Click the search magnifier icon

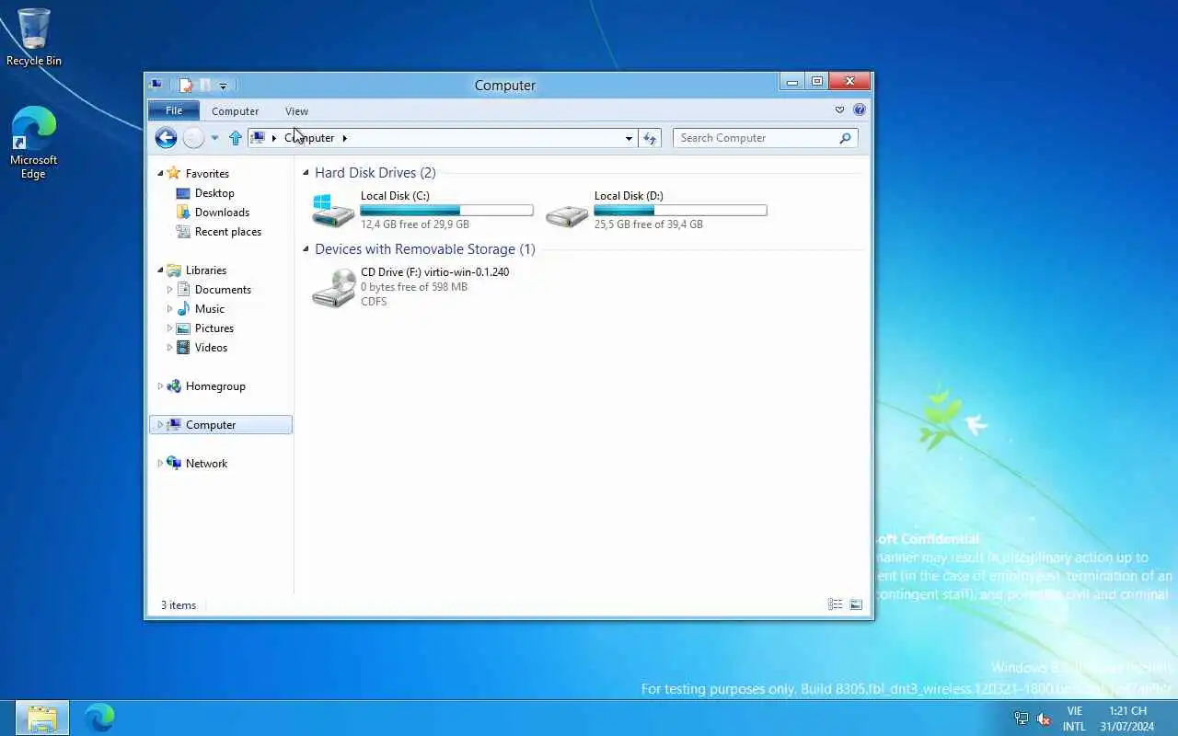(x=845, y=138)
